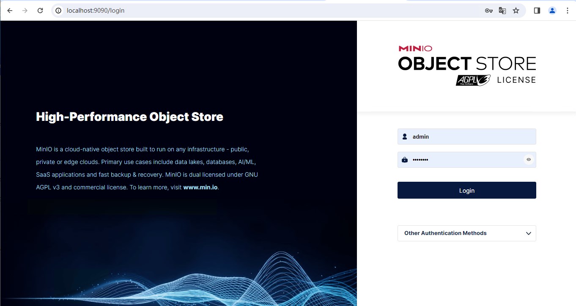The height and width of the screenshot is (306, 576).
Task: Open saved passwords key icon
Action: pyautogui.click(x=489, y=11)
